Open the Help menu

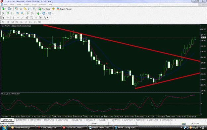point(50,5)
